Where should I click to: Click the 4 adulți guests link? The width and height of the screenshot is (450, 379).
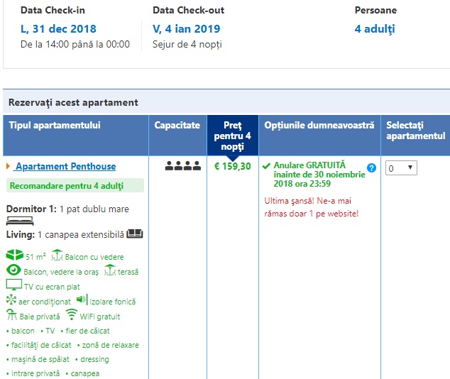click(375, 29)
